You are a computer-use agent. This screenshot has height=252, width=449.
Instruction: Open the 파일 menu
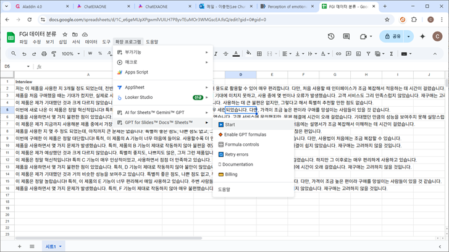point(23,42)
